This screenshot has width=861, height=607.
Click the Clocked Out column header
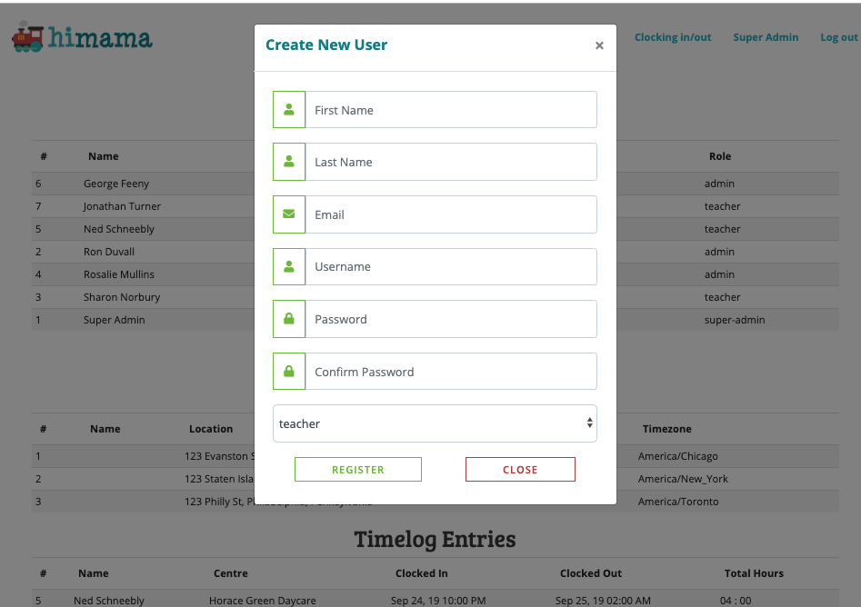tap(591, 573)
